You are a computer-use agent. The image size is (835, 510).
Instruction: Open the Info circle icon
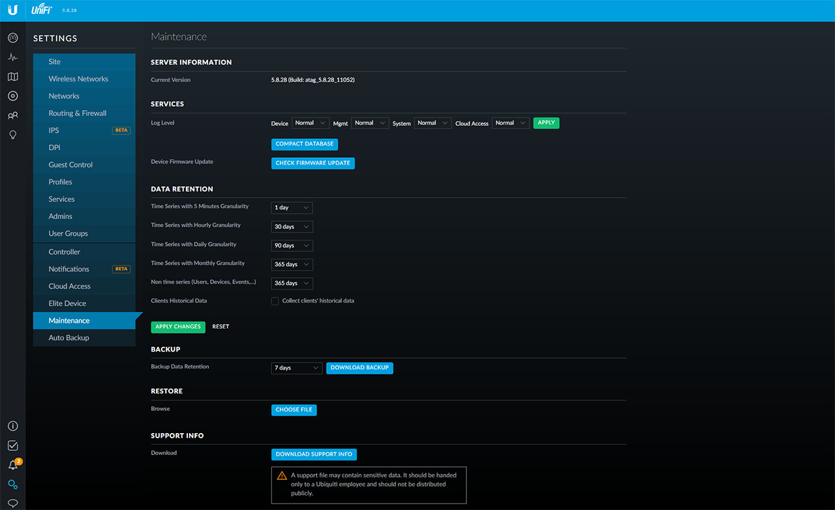pos(12,426)
